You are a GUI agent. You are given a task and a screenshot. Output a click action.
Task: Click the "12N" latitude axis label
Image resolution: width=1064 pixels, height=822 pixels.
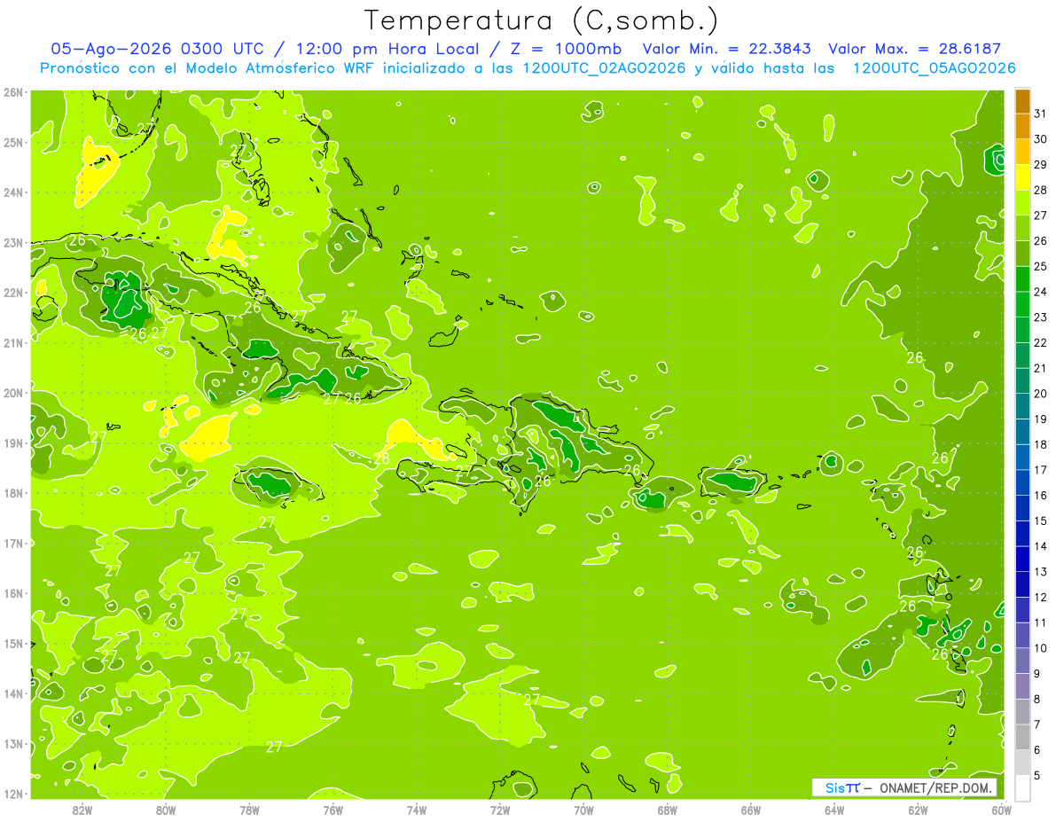(13, 794)
